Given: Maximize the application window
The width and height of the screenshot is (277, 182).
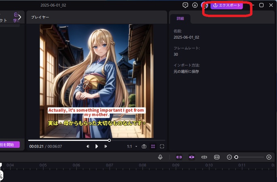Looking at the screenshot, I should pos(261,5).
